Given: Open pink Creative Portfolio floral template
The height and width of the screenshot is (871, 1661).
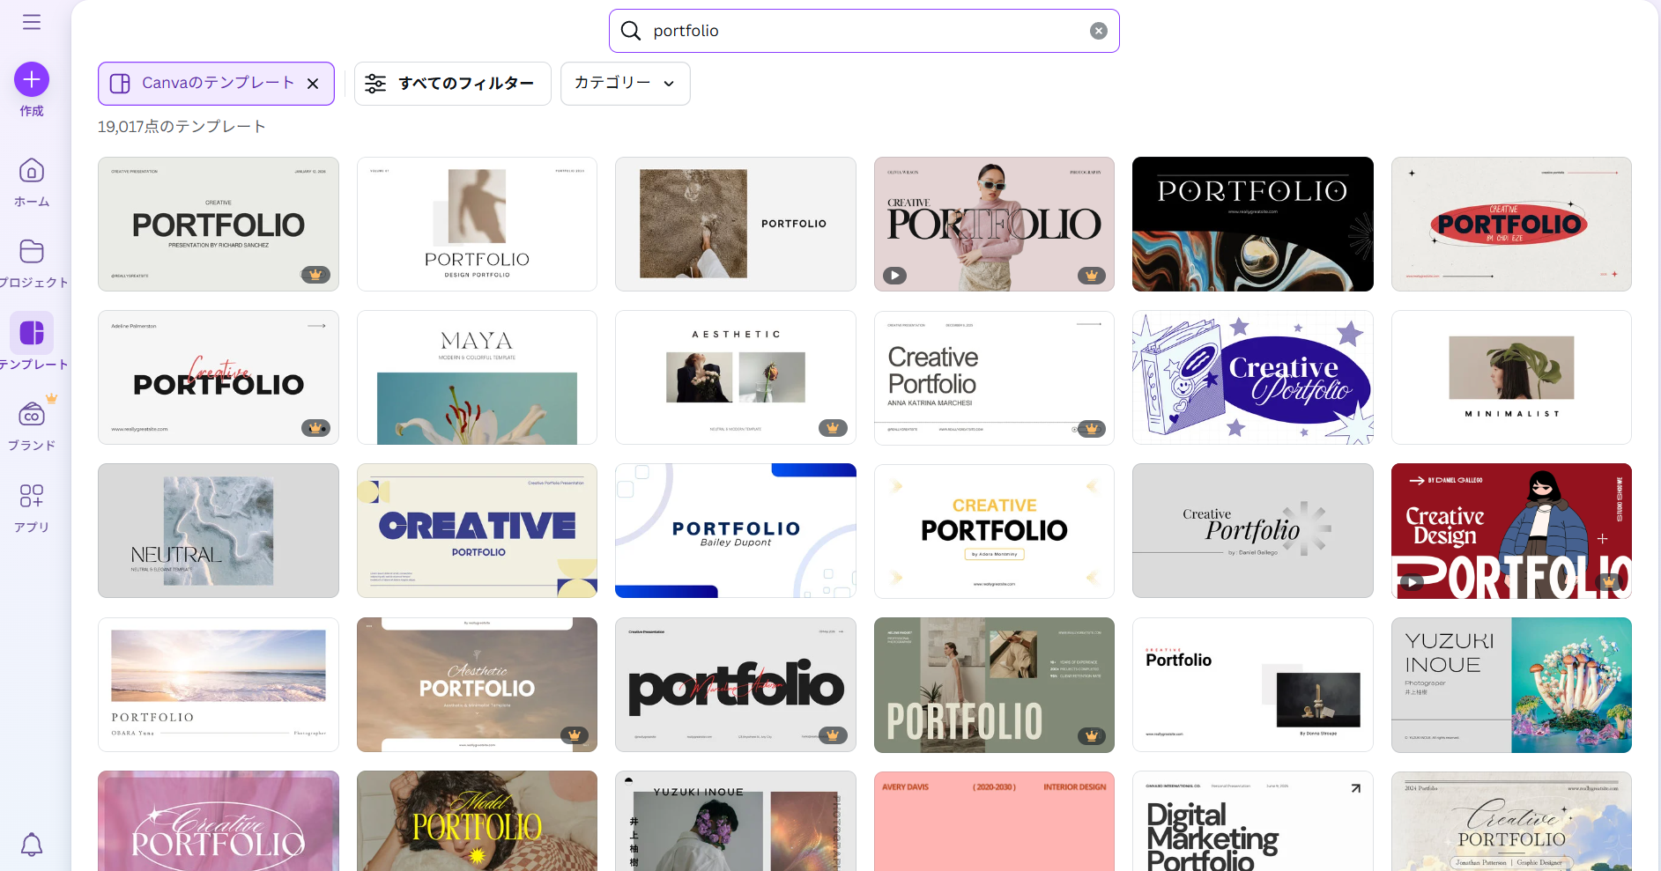Looking at the screenshot, I should click(219, 821).
